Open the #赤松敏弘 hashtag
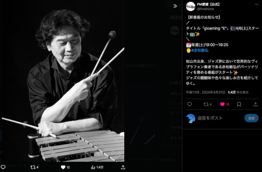262x172 pixels. [200, 50]
